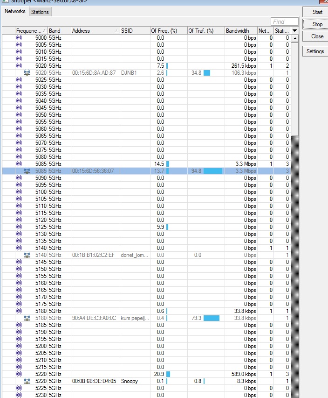This screenshot has width=328, height=398.
Task: Select the address 00:1B:B1:02:C2:EF
Action: pyautogui.click(x=93, y=255)
